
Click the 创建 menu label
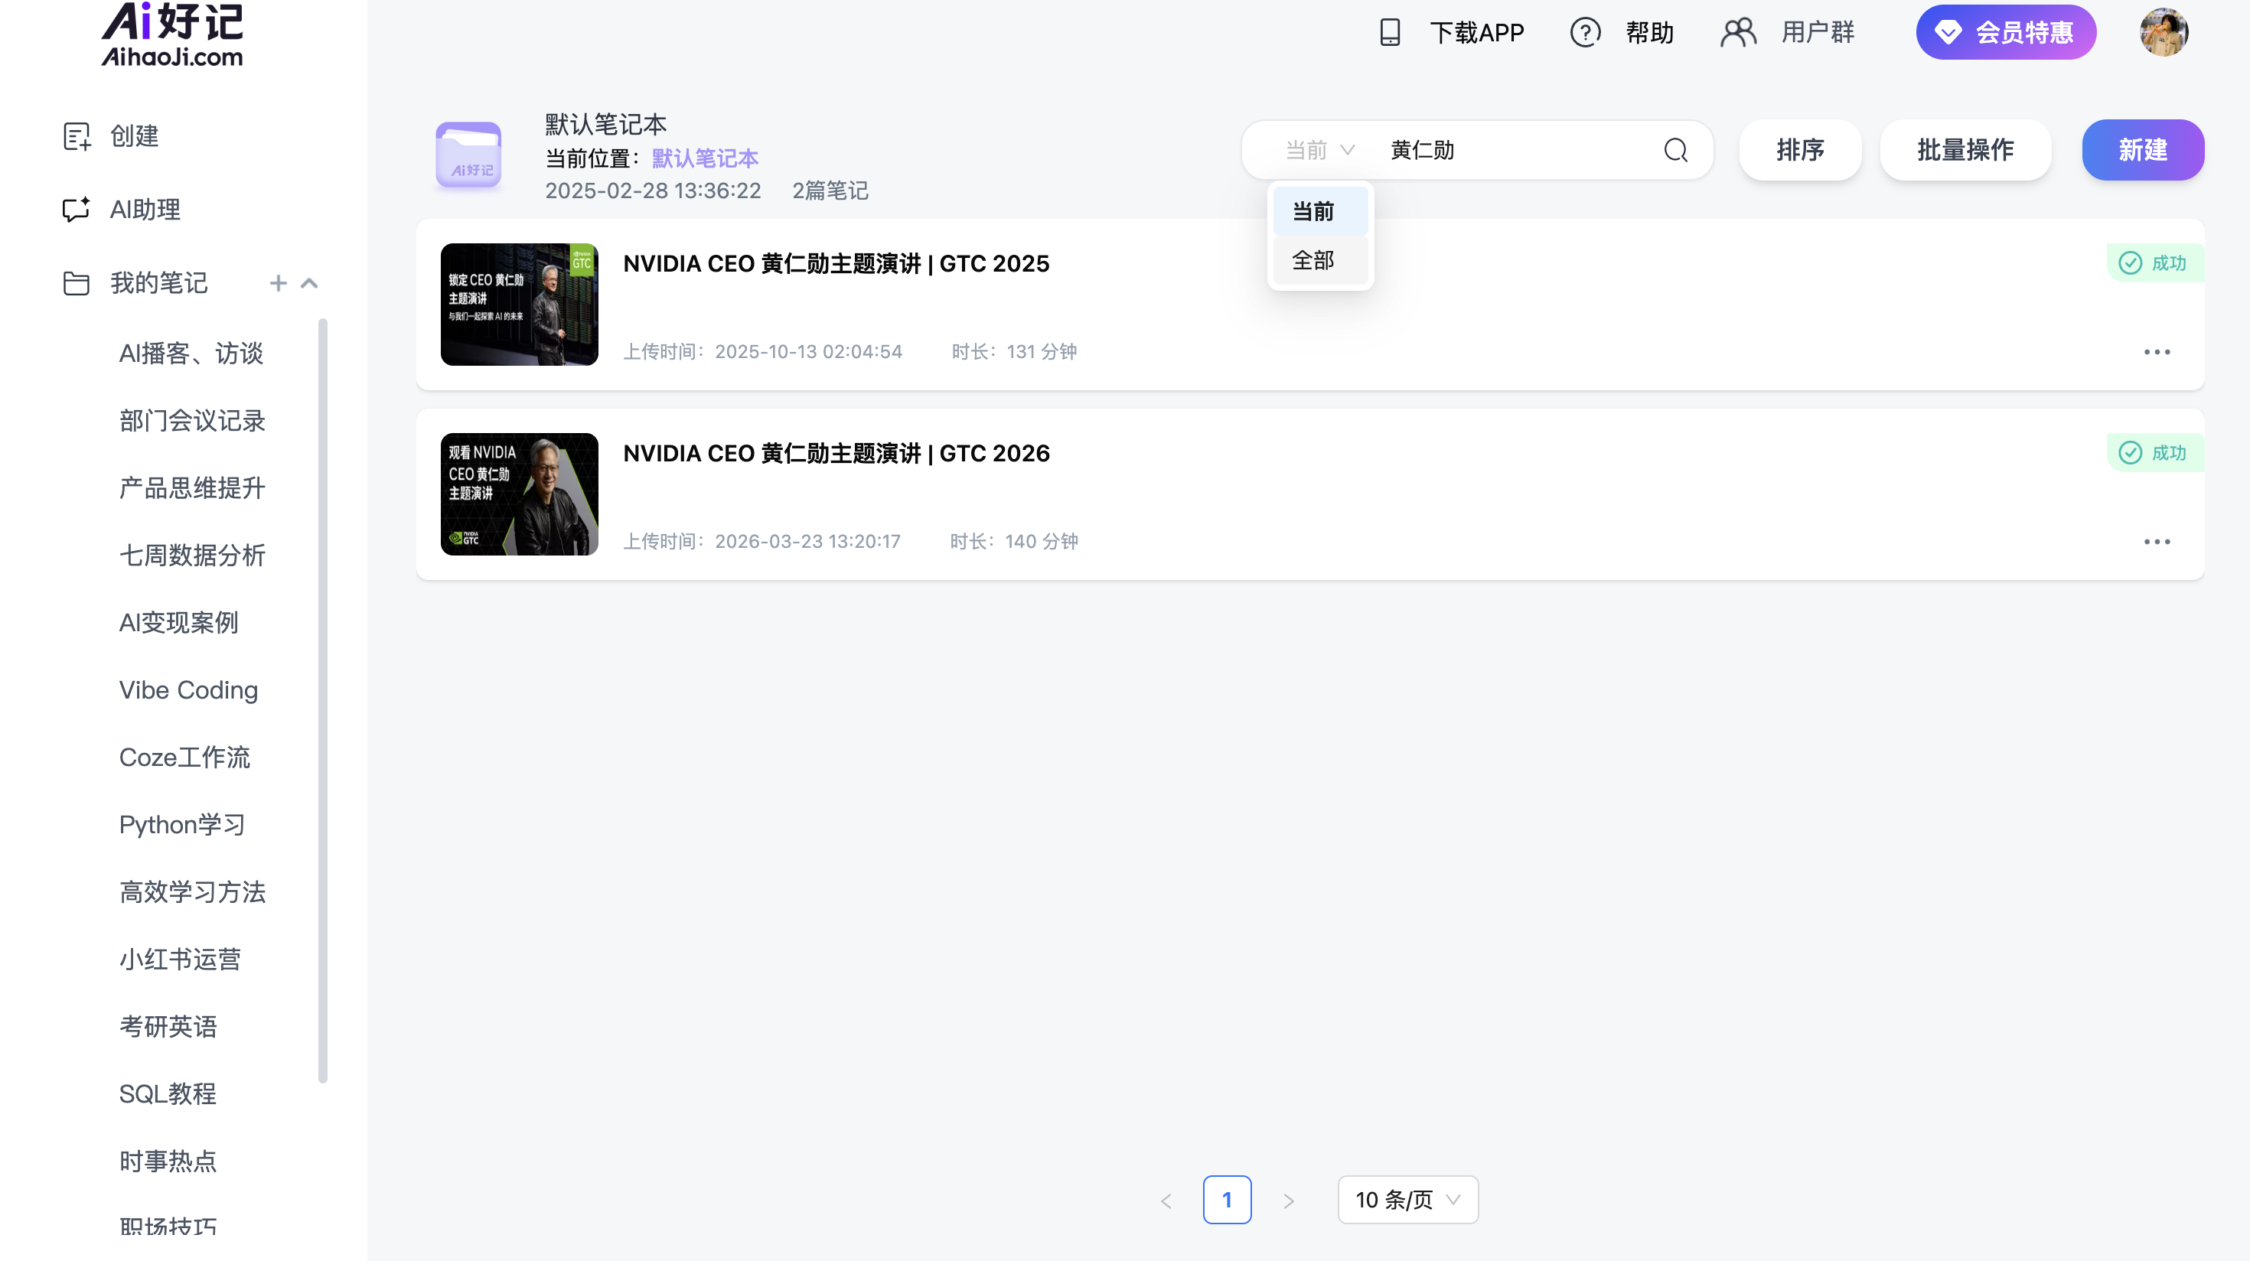[135, 136]
